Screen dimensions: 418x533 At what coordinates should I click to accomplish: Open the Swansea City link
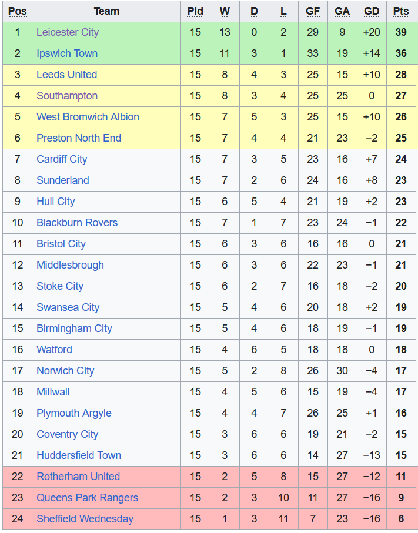coord(68,307)
